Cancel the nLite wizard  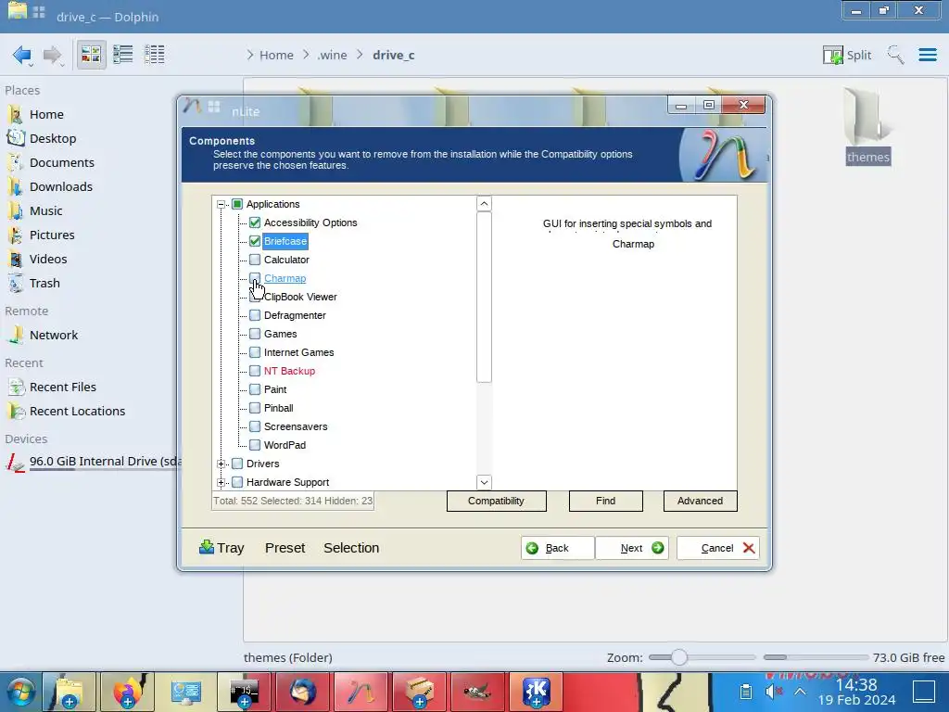pyautogui.click(x=718, y=548)
